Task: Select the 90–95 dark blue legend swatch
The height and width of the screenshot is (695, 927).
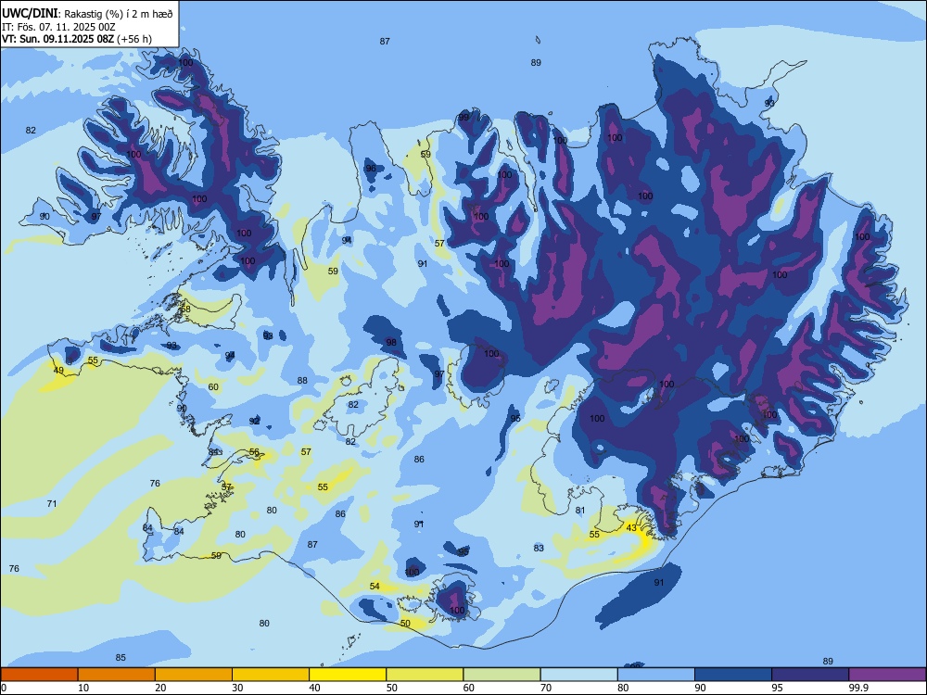Action: [x=733, y=675]
